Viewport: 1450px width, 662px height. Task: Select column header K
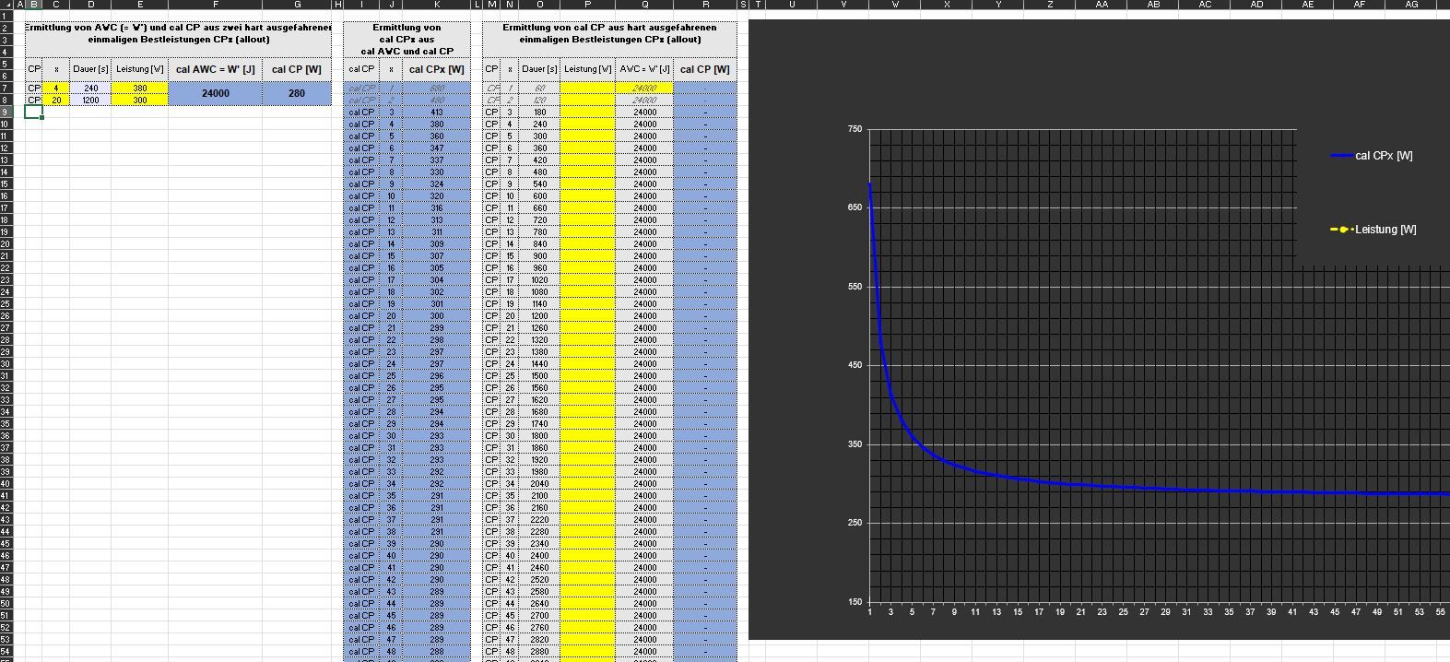[x=436, y=5]
